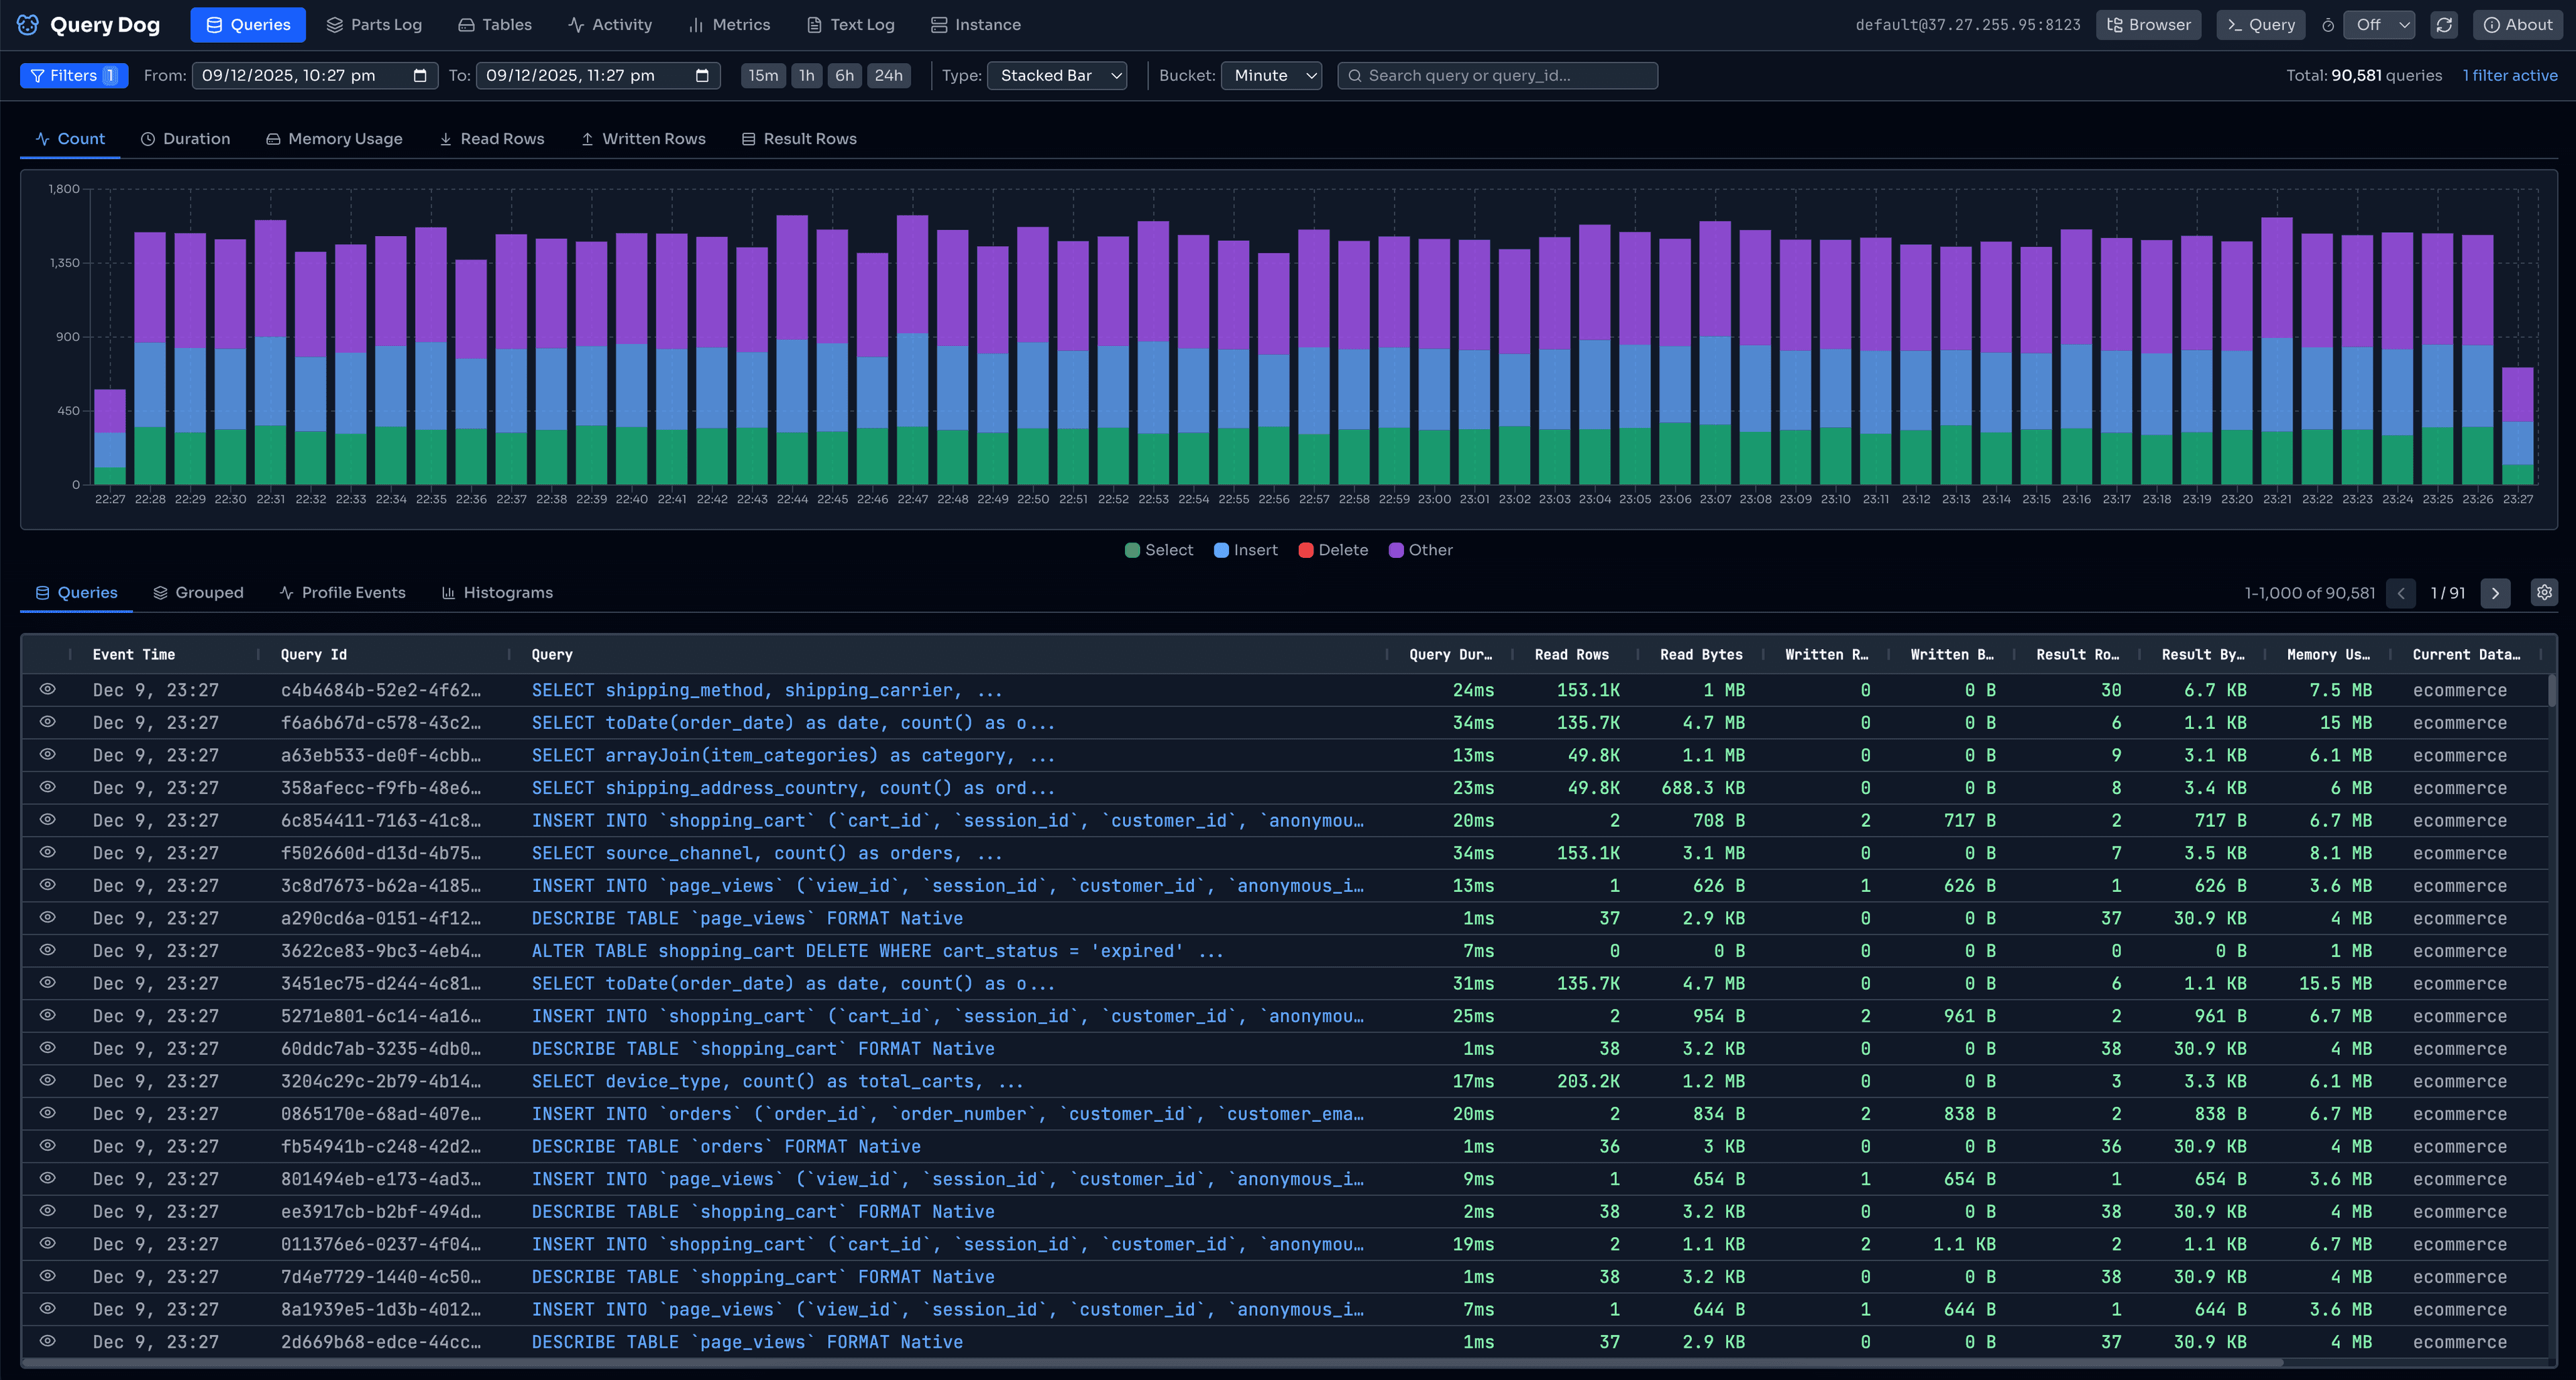The height and width of the screenshot is (1380, 2576).
Task: Open the Parts Log section
Action: point(374,24)
